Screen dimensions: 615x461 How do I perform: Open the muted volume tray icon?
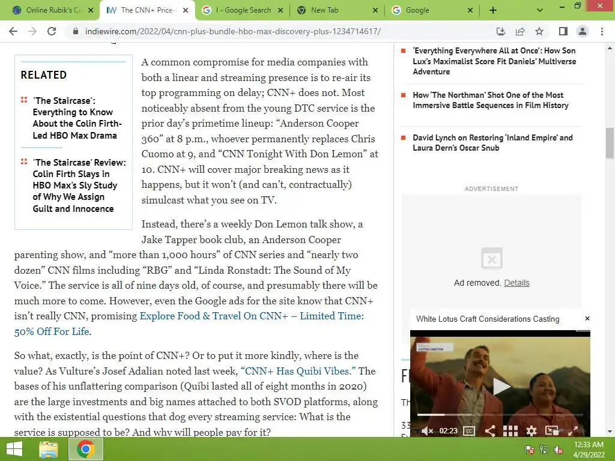coord(559,450)
